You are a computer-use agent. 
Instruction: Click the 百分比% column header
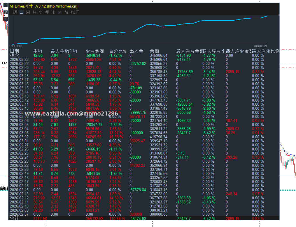coord(118,51)
